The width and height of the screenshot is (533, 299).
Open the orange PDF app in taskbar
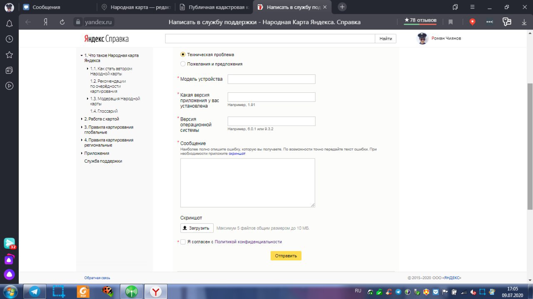pyautogui.click(x=83, y=292)
